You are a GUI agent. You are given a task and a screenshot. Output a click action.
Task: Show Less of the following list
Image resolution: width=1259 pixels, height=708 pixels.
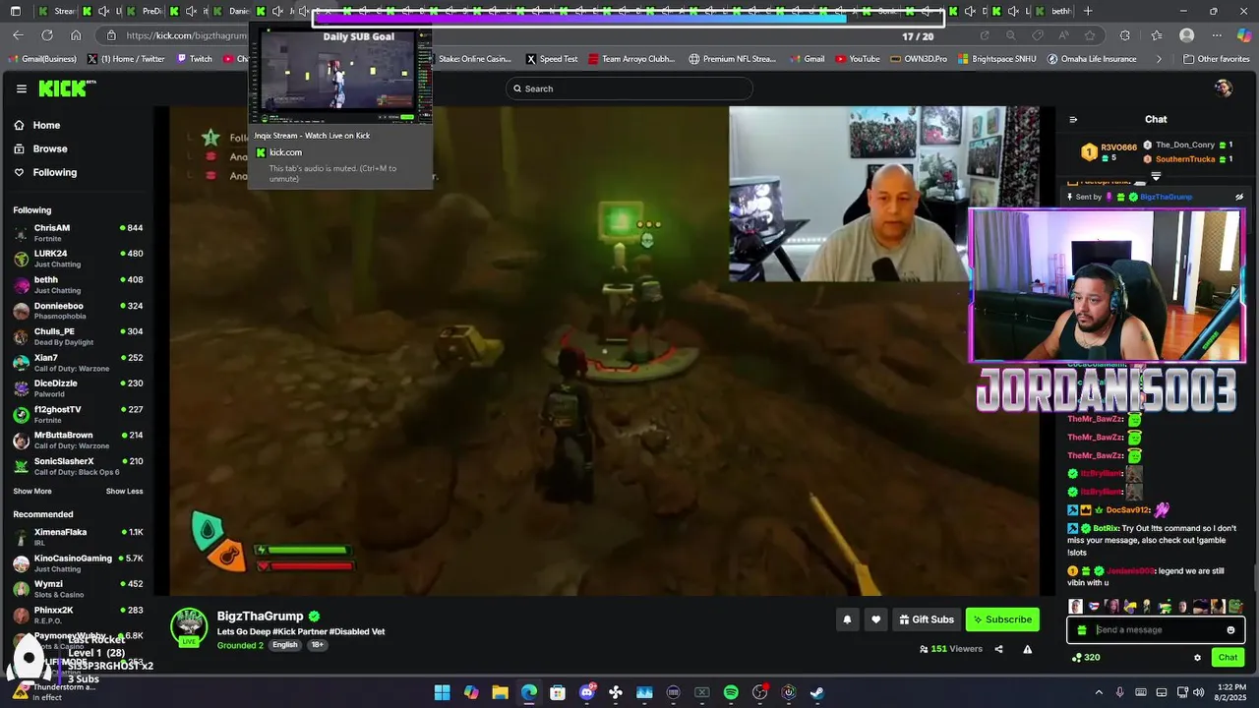(x=124, y=491)
